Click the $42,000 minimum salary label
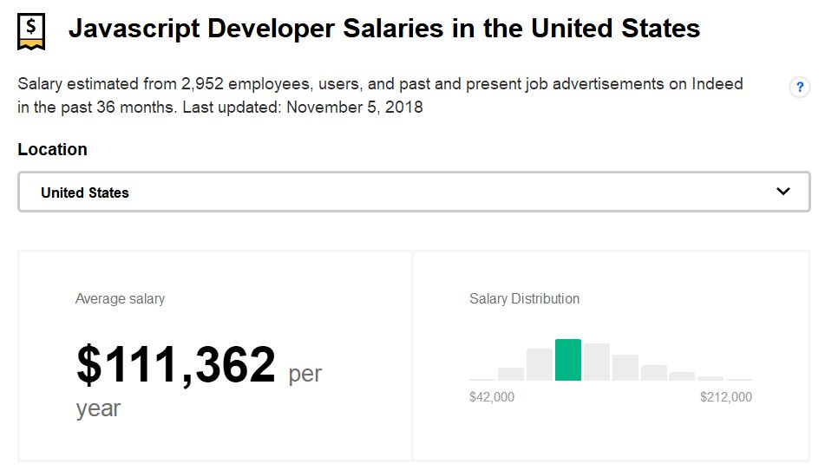 coord(492,397)
